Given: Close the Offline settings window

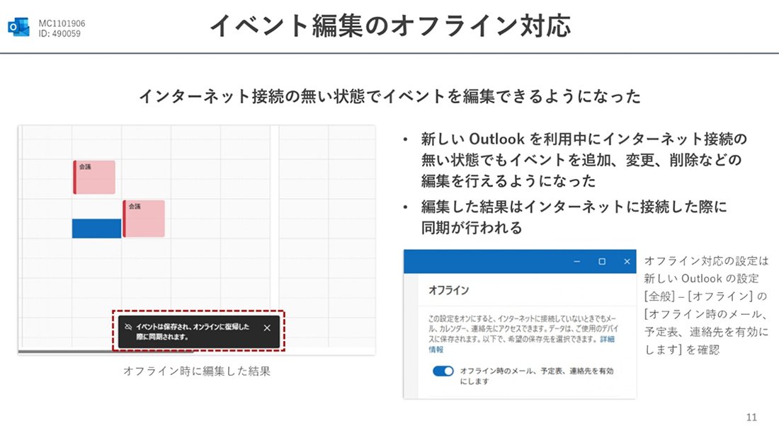Looking at the screenshot, I should pyautogui.click(x=627, y=261).
